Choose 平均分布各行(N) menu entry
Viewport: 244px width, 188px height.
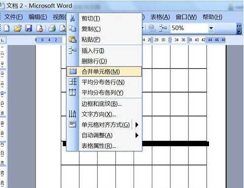(104, 82)
